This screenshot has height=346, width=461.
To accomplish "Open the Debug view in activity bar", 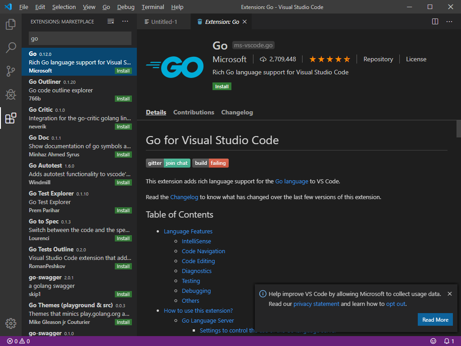I will (11, 95).
